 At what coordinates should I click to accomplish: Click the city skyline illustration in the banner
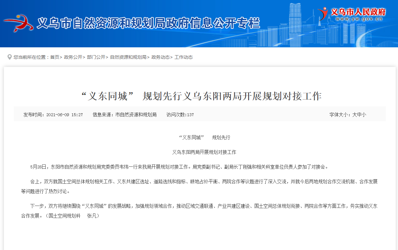(294, 26)
